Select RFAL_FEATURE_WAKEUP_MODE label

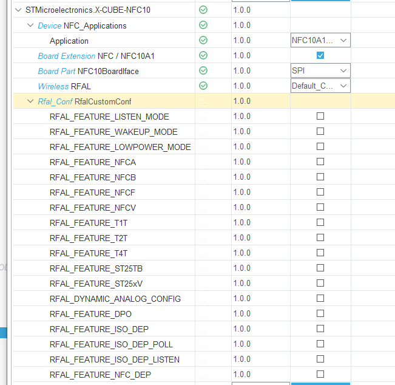pos(113,132)
